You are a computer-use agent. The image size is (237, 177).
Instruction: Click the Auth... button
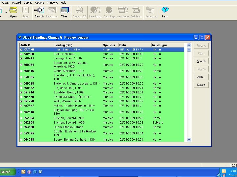pyautogui.click(x=201, y=77)
